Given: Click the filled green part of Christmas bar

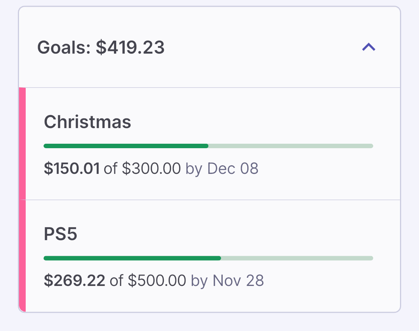Looking at the screenshot, I should point(126,146).
